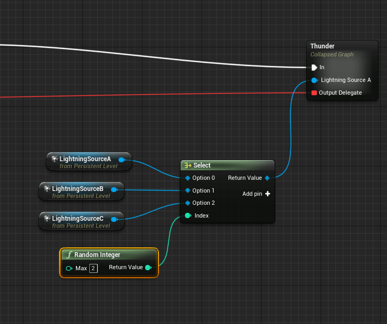Viewport: 387px width, 324px height.
Task: Click the LightningSourceB actor icon
Action: pyautogui.click(x=47, y=189)
